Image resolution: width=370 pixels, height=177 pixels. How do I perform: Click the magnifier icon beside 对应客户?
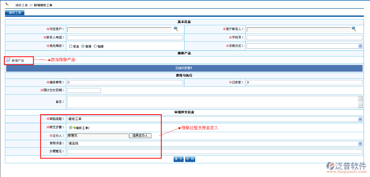click(x=176, y=29)
